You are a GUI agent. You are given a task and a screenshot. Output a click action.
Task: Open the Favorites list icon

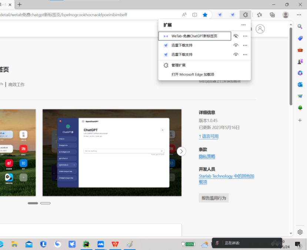[260, 15]
